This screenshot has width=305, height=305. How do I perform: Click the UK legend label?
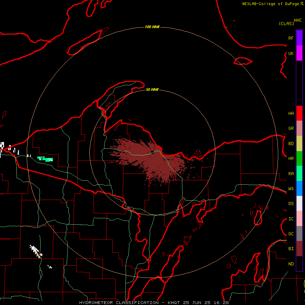(x=291, y=53)
